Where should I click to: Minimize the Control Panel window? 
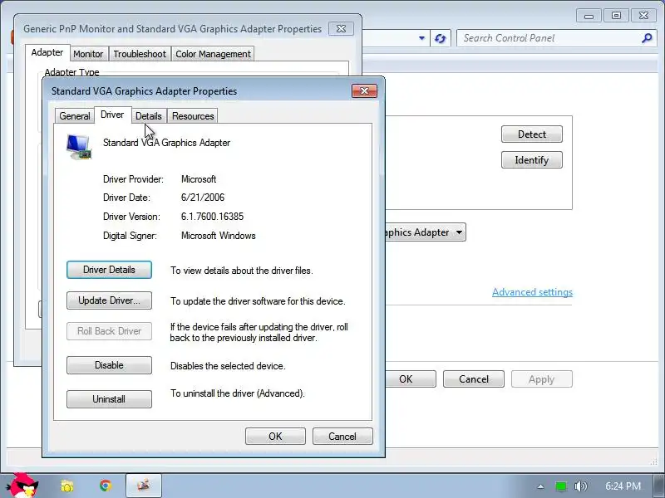589,16
